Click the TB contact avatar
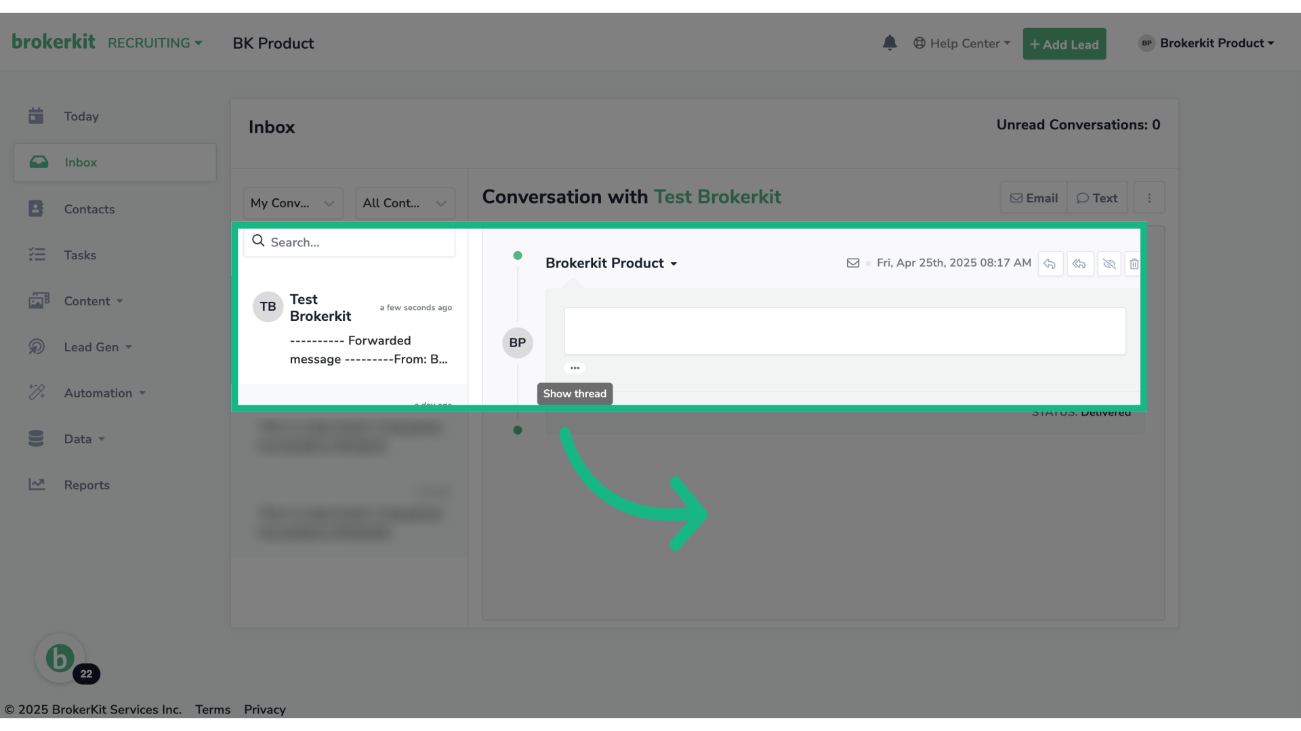This screenshot has width=1301, height=731. 268,307
